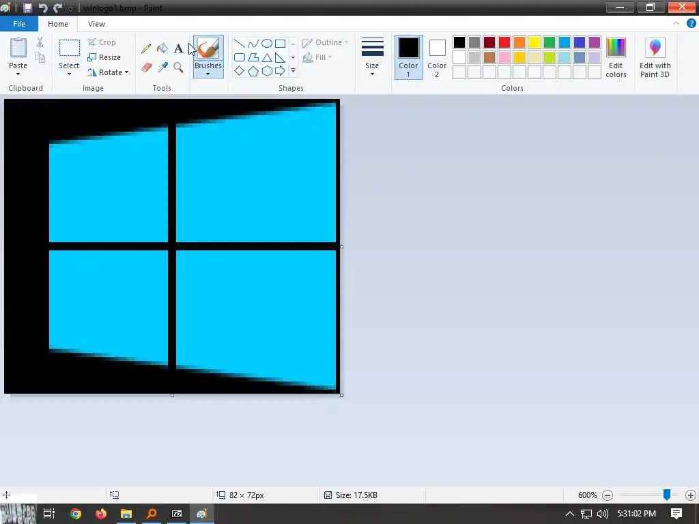Click the zoom slider handle
This screenshot has width=699, height=524.
(x=667, y=495)
